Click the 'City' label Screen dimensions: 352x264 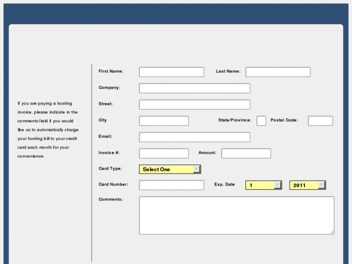[x=103, y=120]
